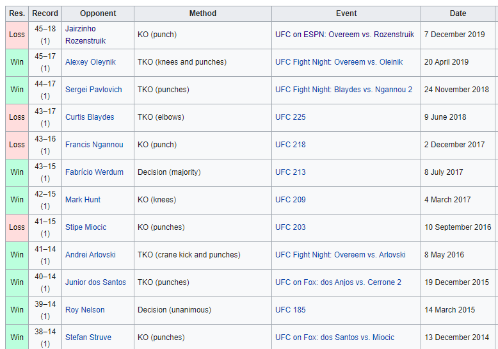Image resolution: width=498 pixels, height=349 pixels.
Task: Open Jairzinho Rozenstruik opponent link
Action: point(85,35)
